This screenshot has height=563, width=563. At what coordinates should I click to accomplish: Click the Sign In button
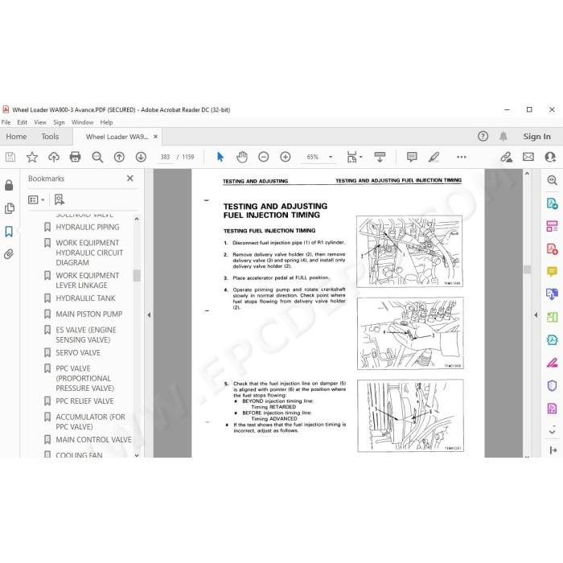(536, 137)
